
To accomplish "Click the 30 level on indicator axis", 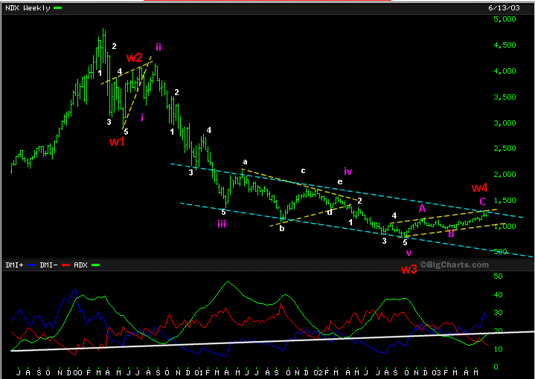I will 498,313.
